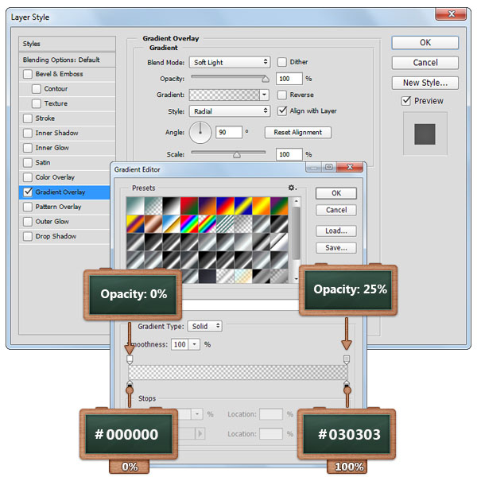Click the Reset Alignment button

click(x=298, y=133)
